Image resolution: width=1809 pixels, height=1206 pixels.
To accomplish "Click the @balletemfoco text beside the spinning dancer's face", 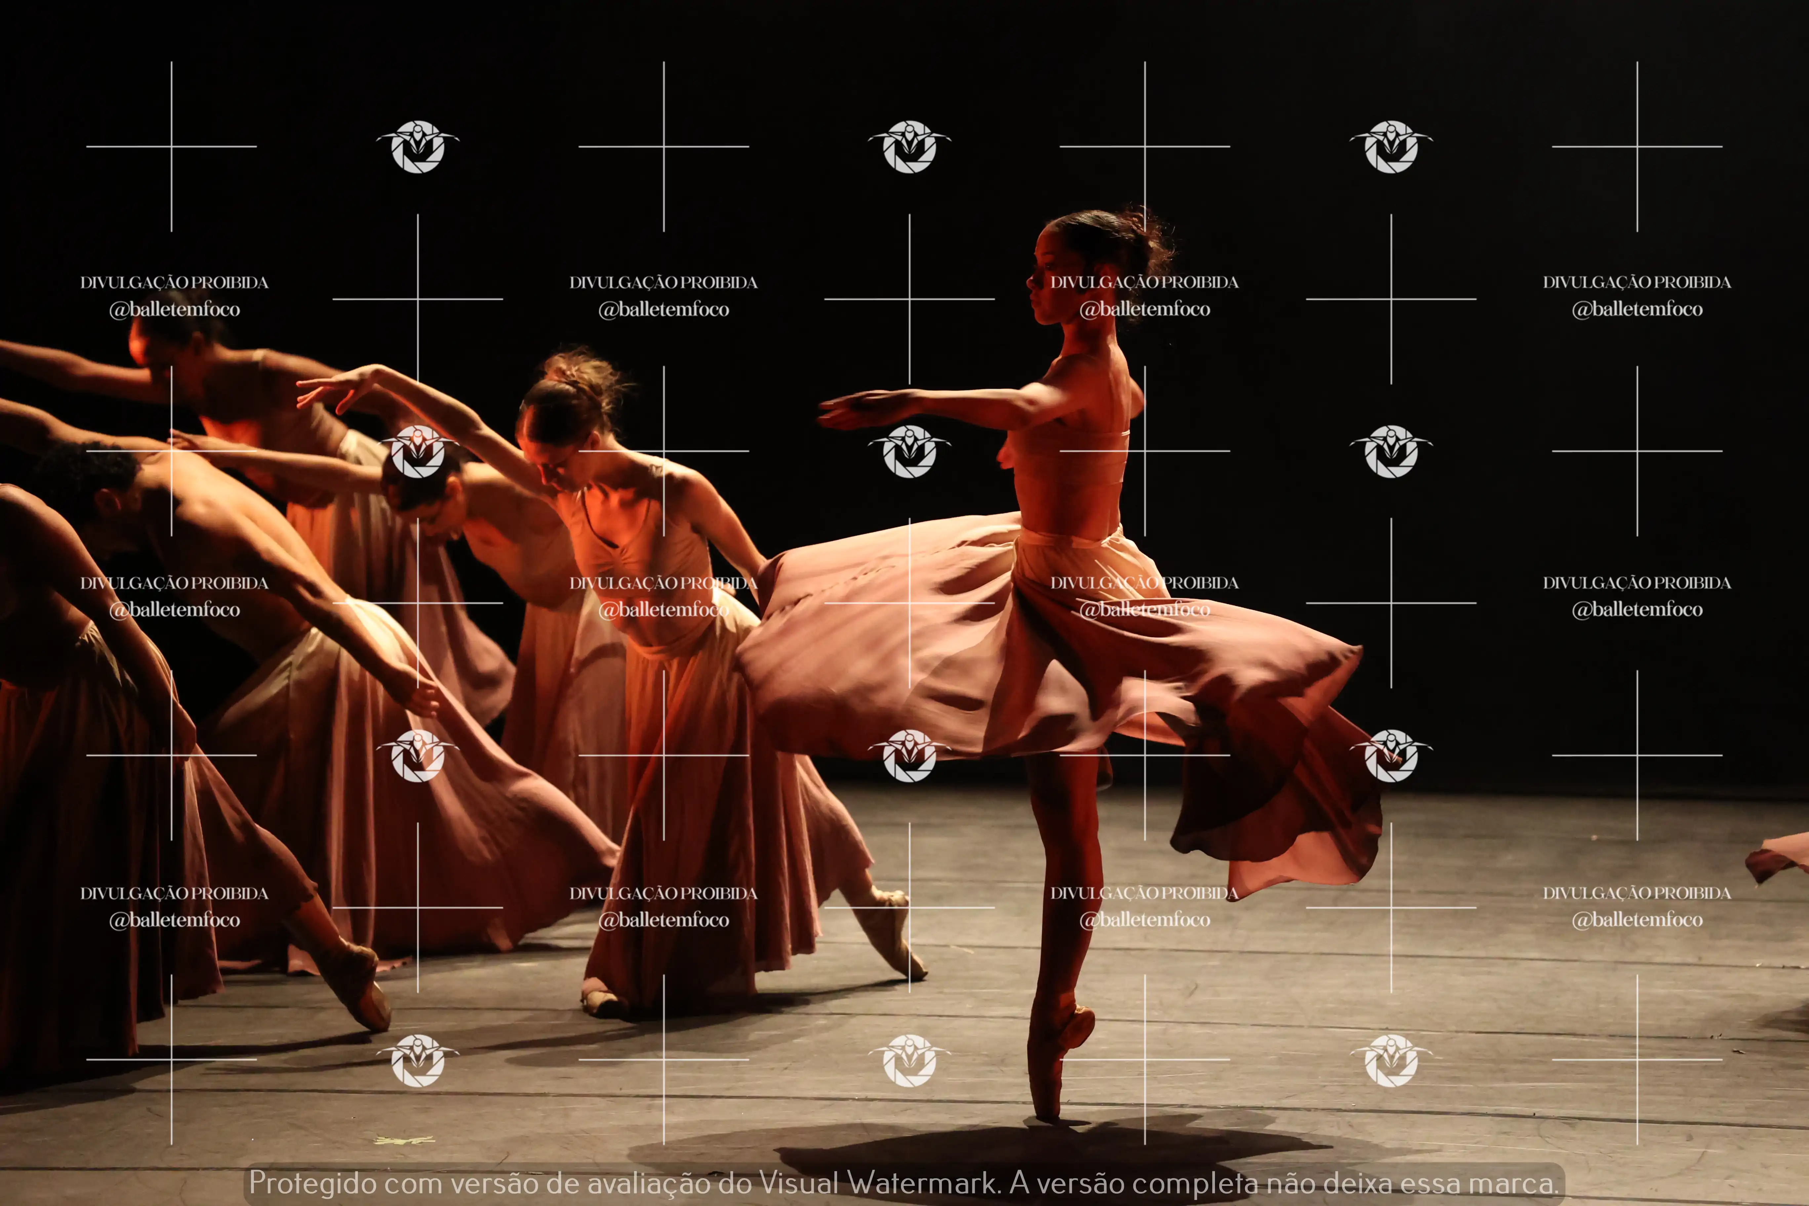I will coord(1144,309).
